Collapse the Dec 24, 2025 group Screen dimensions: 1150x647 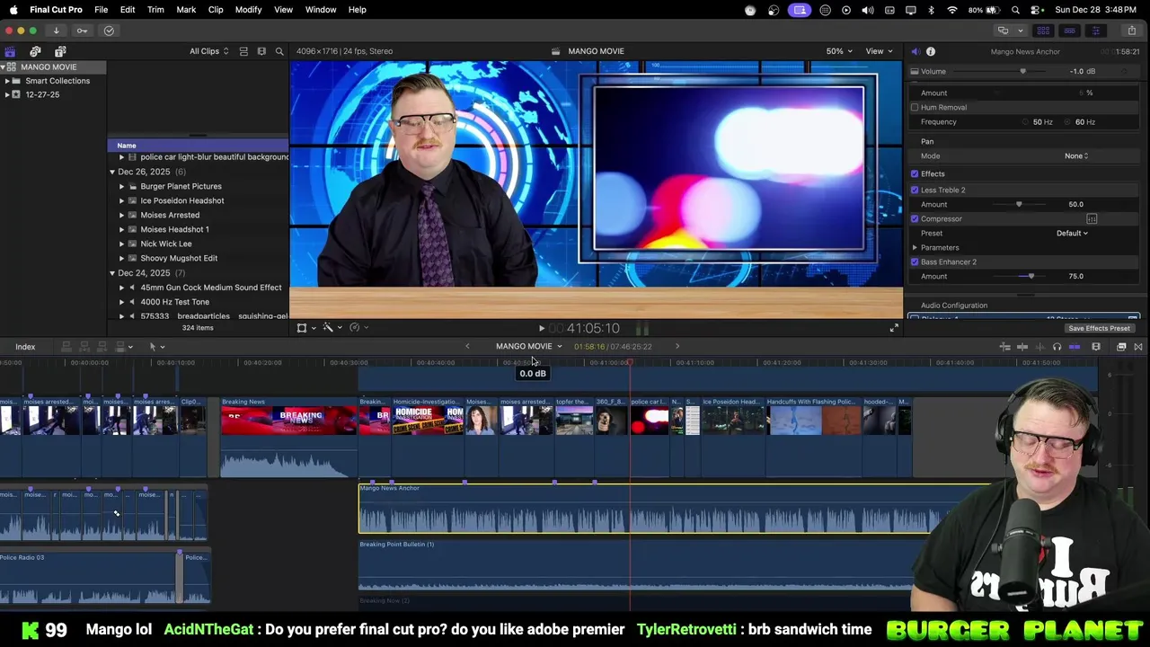pyautogui.click(x=112, y=273)
